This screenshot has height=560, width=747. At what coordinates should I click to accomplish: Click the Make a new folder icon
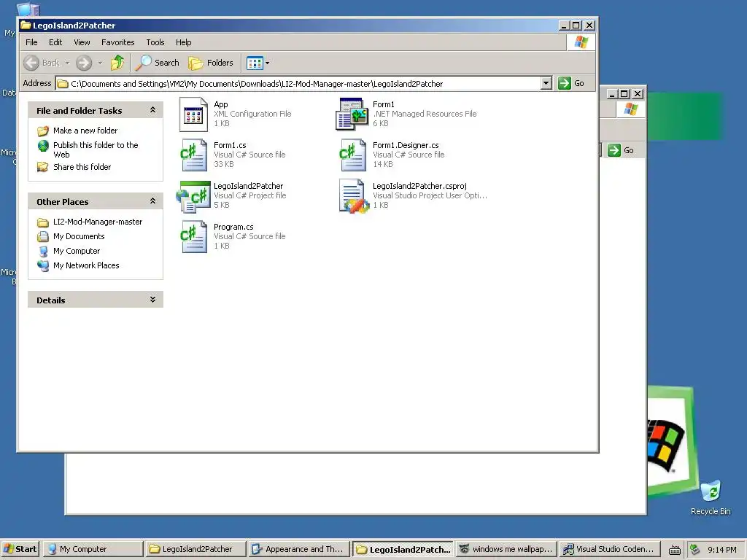(43, 131)
